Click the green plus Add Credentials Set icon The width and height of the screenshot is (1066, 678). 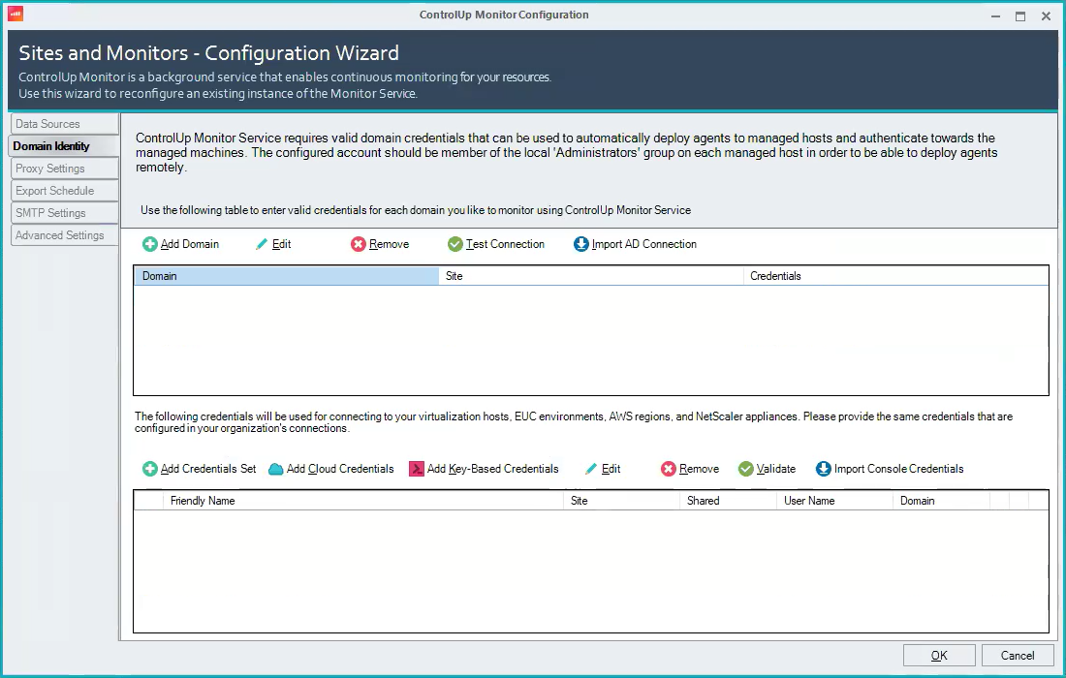point(149,469)
